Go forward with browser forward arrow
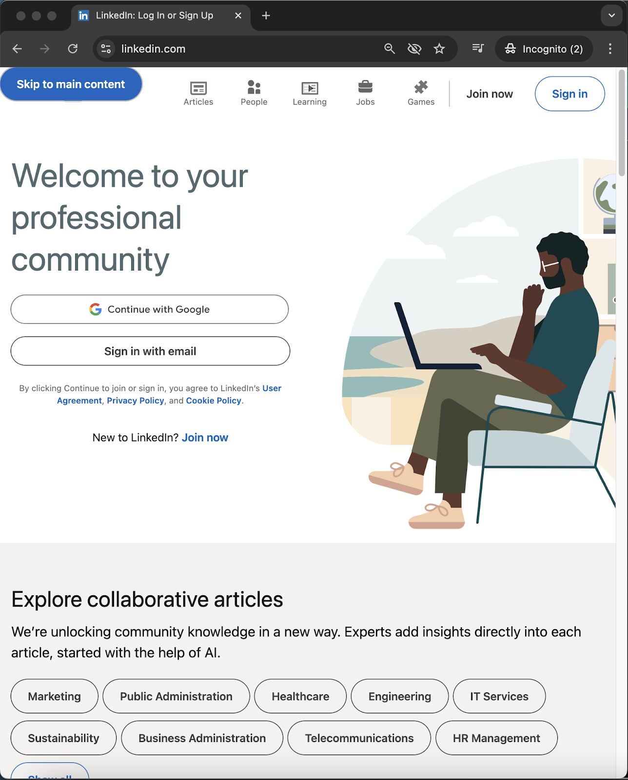 pyautogui.click(x=45, y=49)
